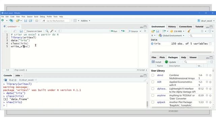Open the Tools menu

(x=55, y=16)
